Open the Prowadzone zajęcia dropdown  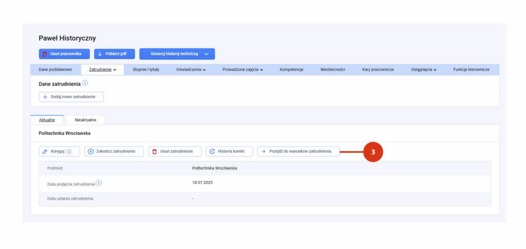242,70
